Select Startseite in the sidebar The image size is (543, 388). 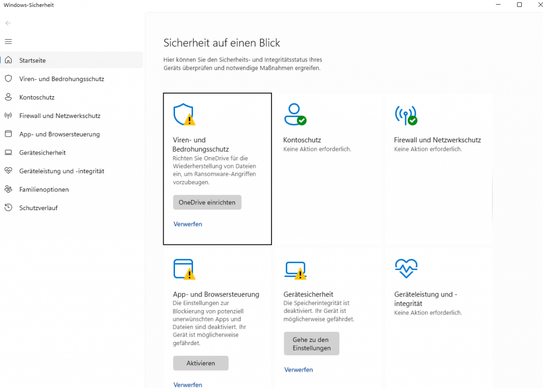tap(32, 60)
